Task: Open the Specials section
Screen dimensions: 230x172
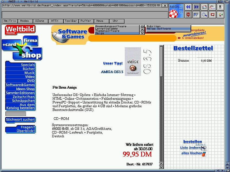Action: pos(20,65)
